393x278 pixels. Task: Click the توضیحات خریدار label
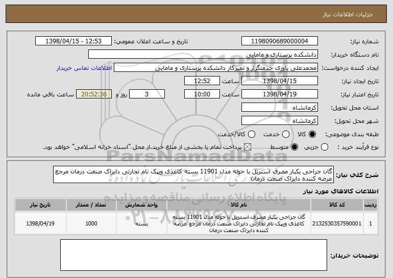click(x=354, y=256)
